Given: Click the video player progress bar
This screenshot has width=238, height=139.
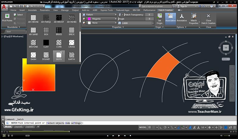Looking at the screenshot, I should [119, 132].
